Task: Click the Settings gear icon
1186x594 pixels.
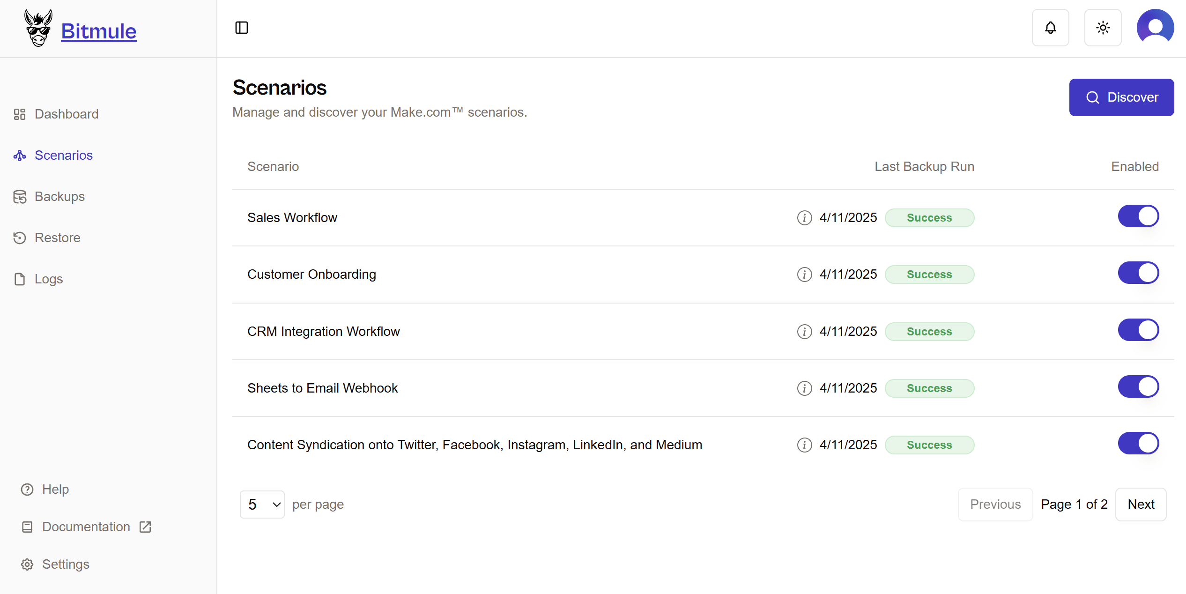Action: click(27, 564)
